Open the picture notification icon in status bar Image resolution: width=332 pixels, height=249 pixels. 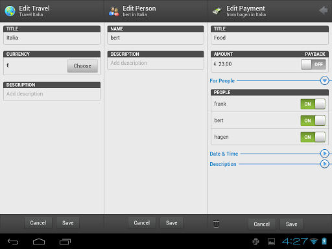pyautogui.click(x=271, y=241)
